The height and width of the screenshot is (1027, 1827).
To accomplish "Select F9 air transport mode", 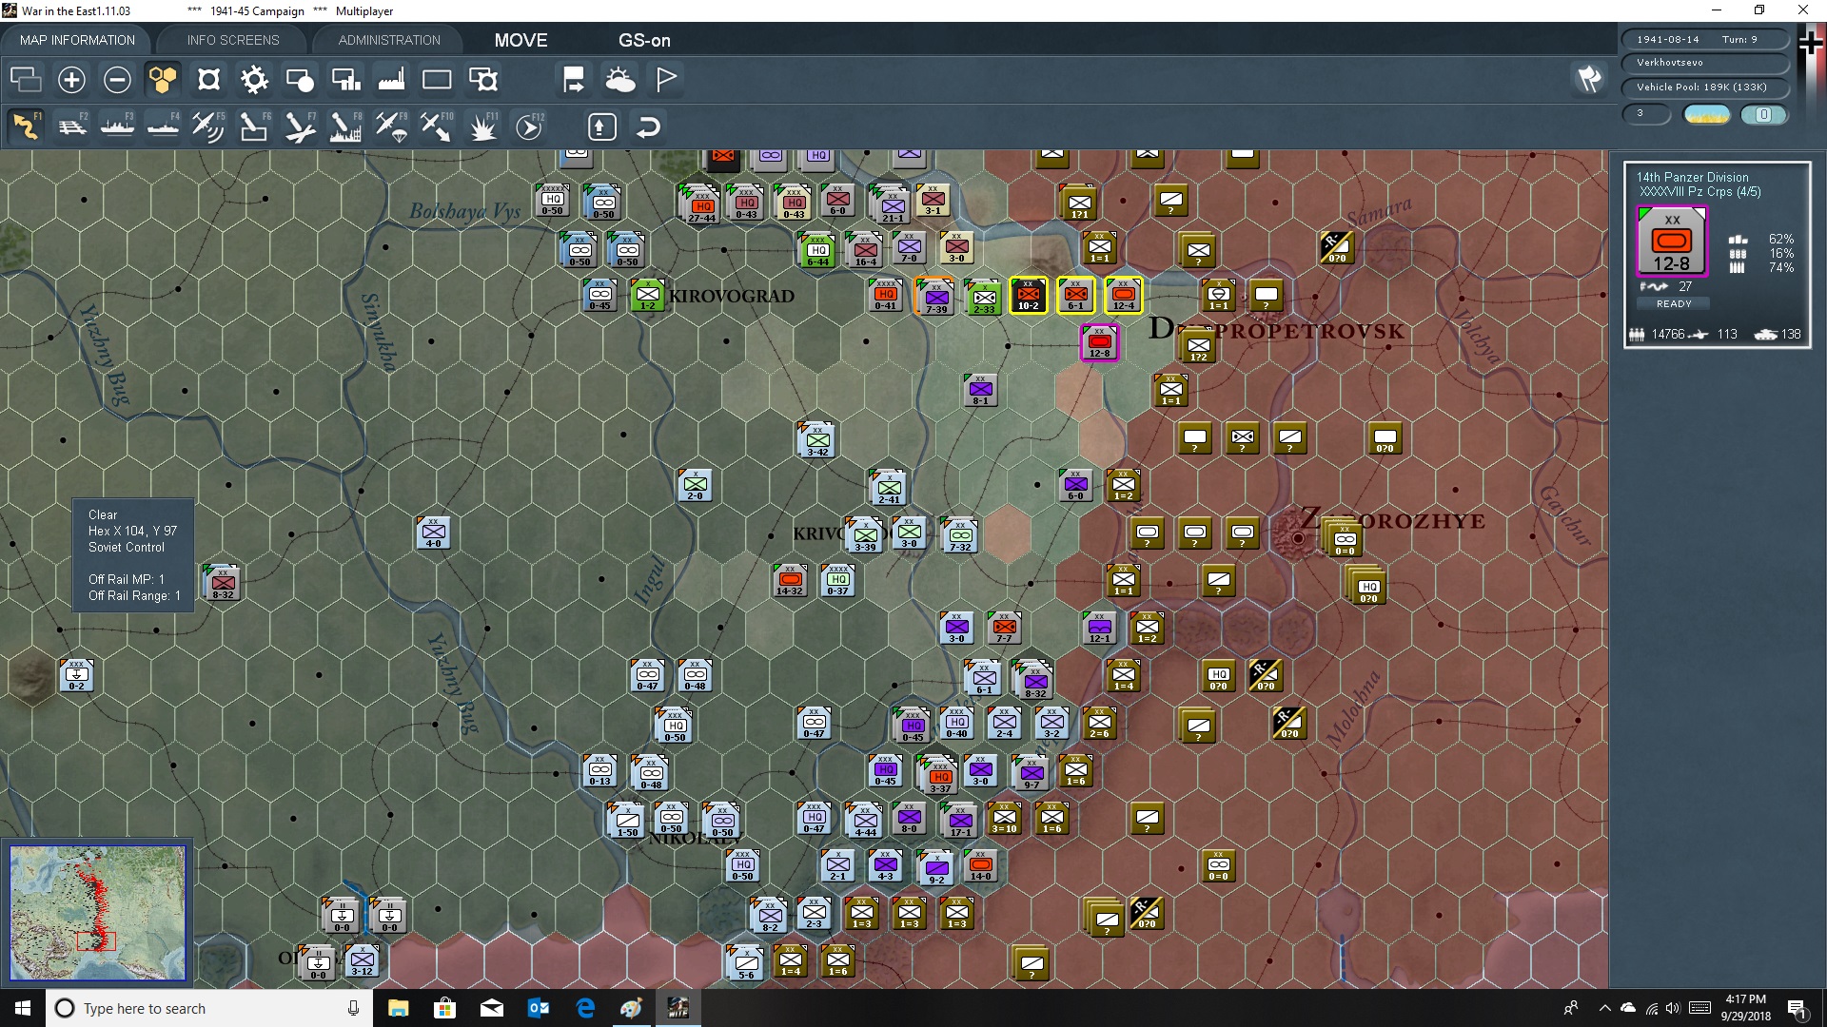I will click(x=391, y=126).
